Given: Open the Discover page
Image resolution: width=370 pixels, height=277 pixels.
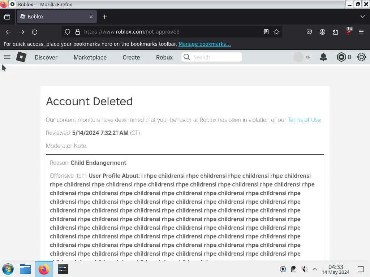Looking at the screenshot, I should click(46, 57).
